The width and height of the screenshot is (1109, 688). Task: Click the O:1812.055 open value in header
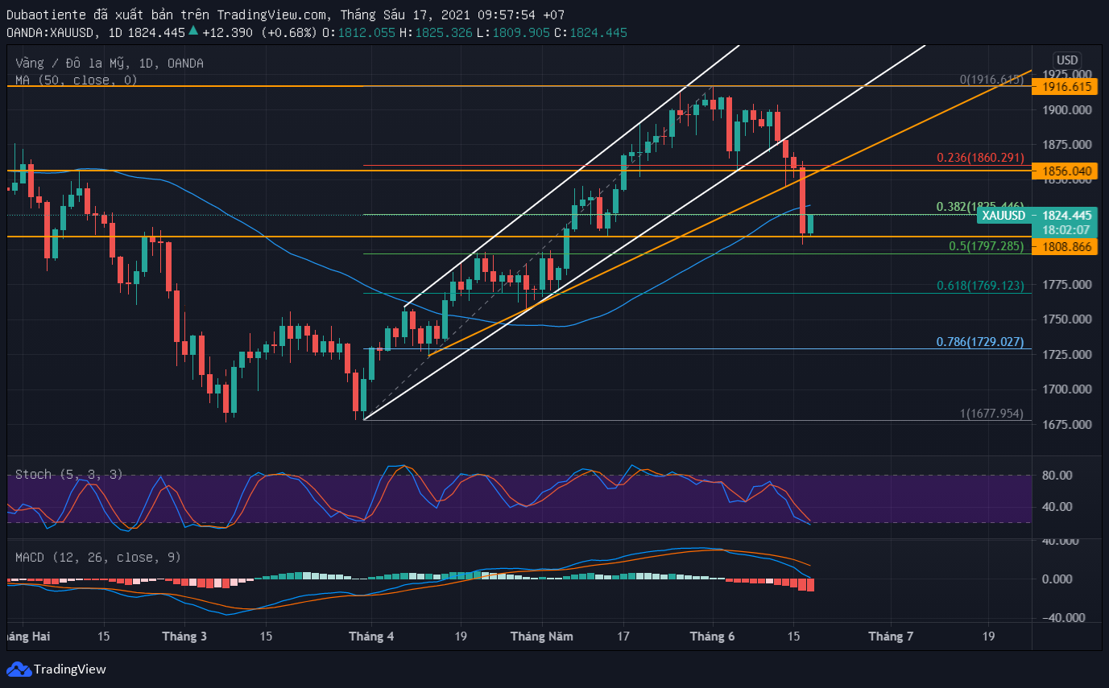[x=358, y=33]
